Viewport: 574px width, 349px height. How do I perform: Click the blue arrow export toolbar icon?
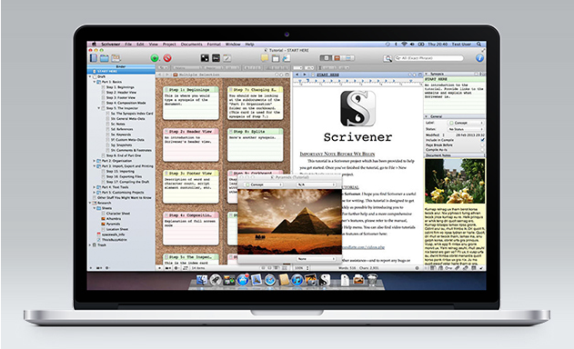tap(287, 58)
